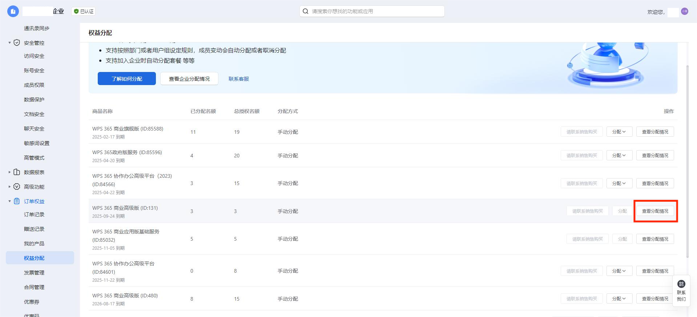Click the search magnifier icon
697x317 pixels.
[306, 11]
